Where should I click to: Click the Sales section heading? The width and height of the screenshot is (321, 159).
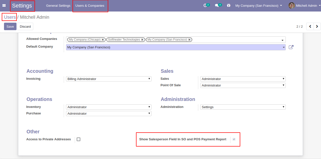point(167,71)
